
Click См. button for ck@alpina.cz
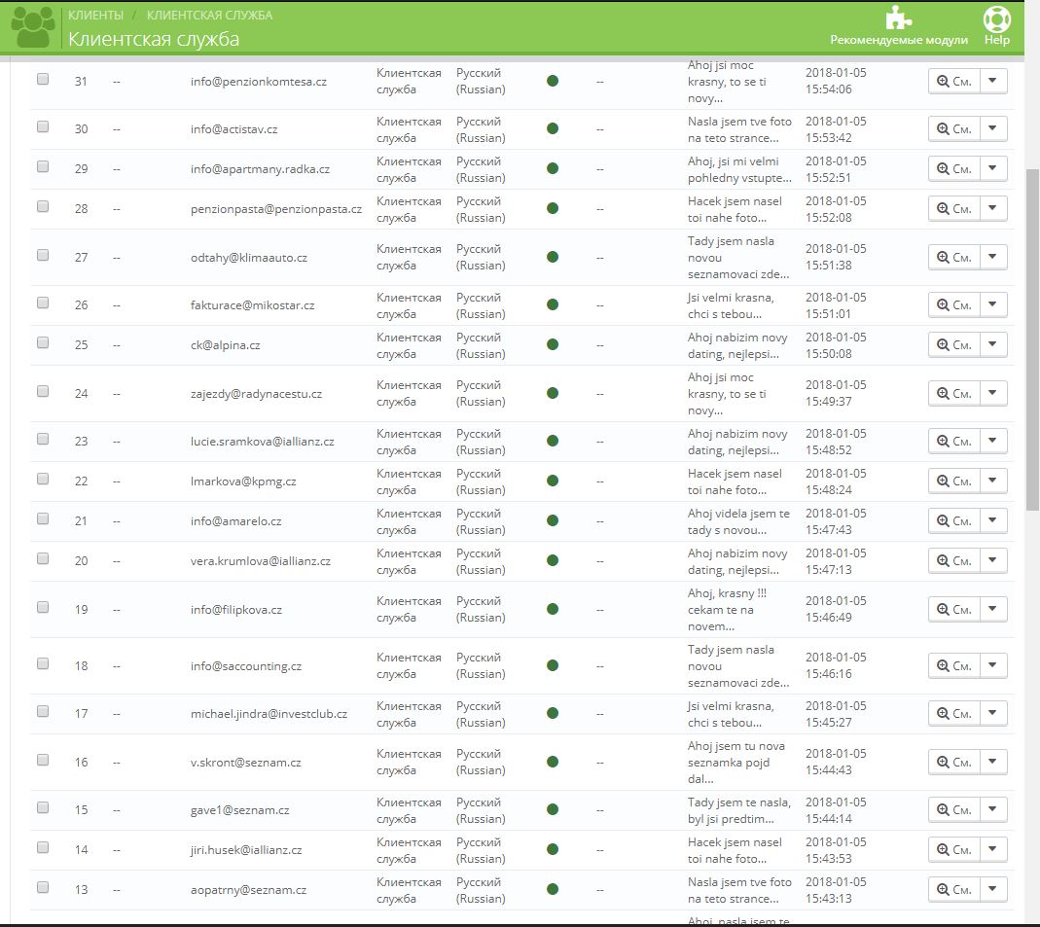point(953,344)
